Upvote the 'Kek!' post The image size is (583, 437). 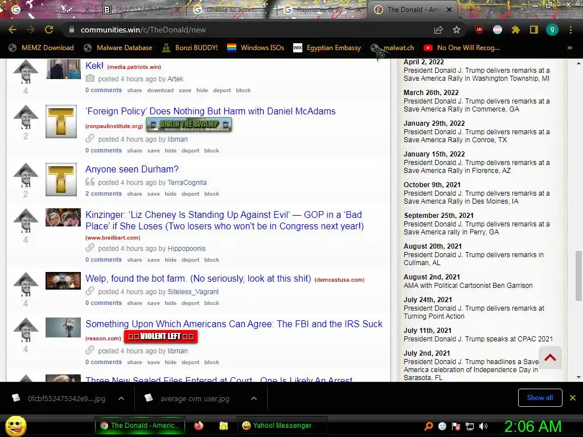click(26, 72)
